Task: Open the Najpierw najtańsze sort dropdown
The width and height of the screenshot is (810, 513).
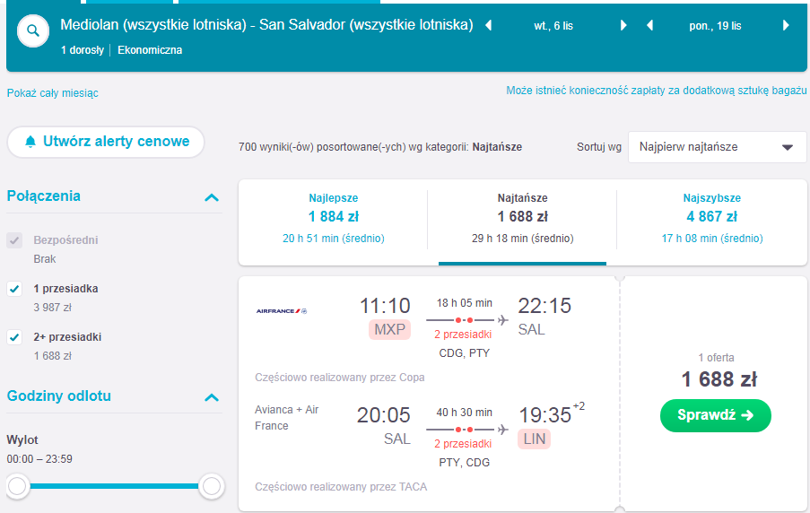Action: [x=717, y=147]
